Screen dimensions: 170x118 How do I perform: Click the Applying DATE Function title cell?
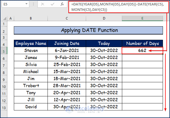(88, 30)
